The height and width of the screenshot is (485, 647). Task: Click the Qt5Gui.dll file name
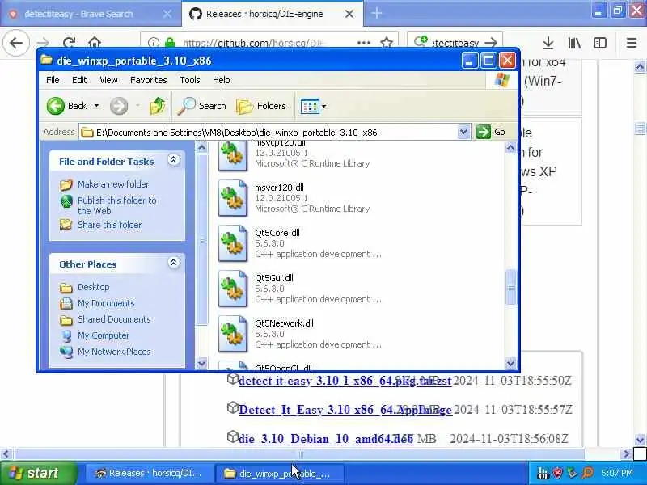pyautogui.click(x=274, y=278)
